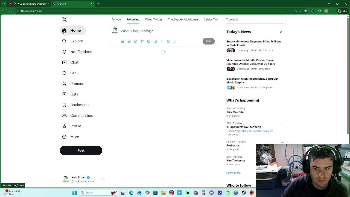This screenshot has height=197, width=350.
Task: Open a new browser tab
Action: (x=98, y=4)
